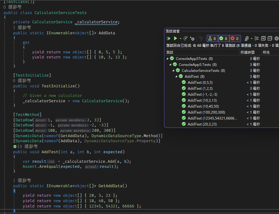
Task: Click the Run Failed Tests icon
Action: point(192,38)
